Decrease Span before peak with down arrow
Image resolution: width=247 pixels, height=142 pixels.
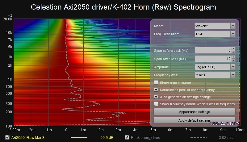tap(234, 52)
